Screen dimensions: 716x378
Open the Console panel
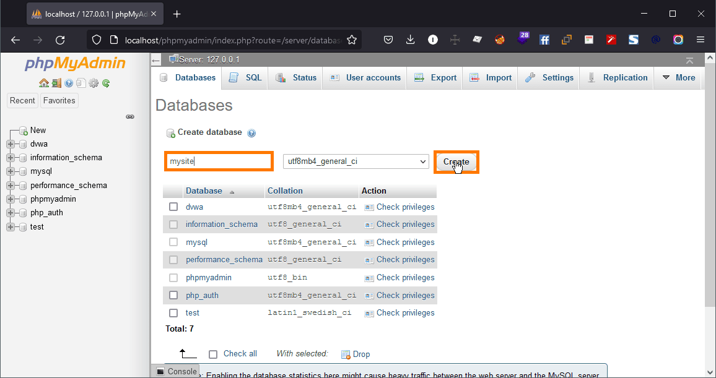[177, 371]
